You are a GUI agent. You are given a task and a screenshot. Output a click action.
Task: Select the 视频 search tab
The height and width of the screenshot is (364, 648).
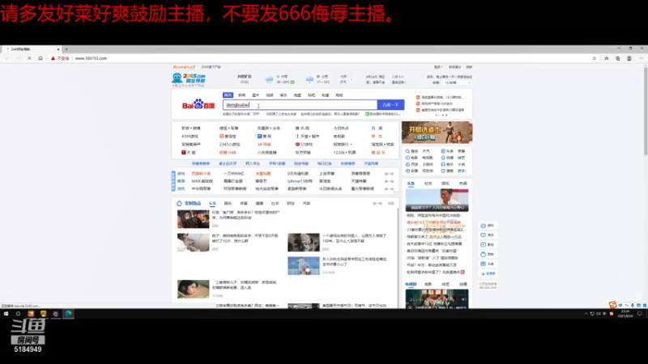[x=270, y=95]
